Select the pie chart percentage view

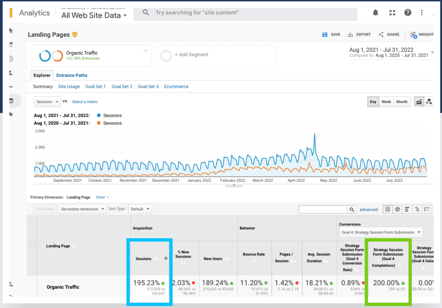coord(398,209)
